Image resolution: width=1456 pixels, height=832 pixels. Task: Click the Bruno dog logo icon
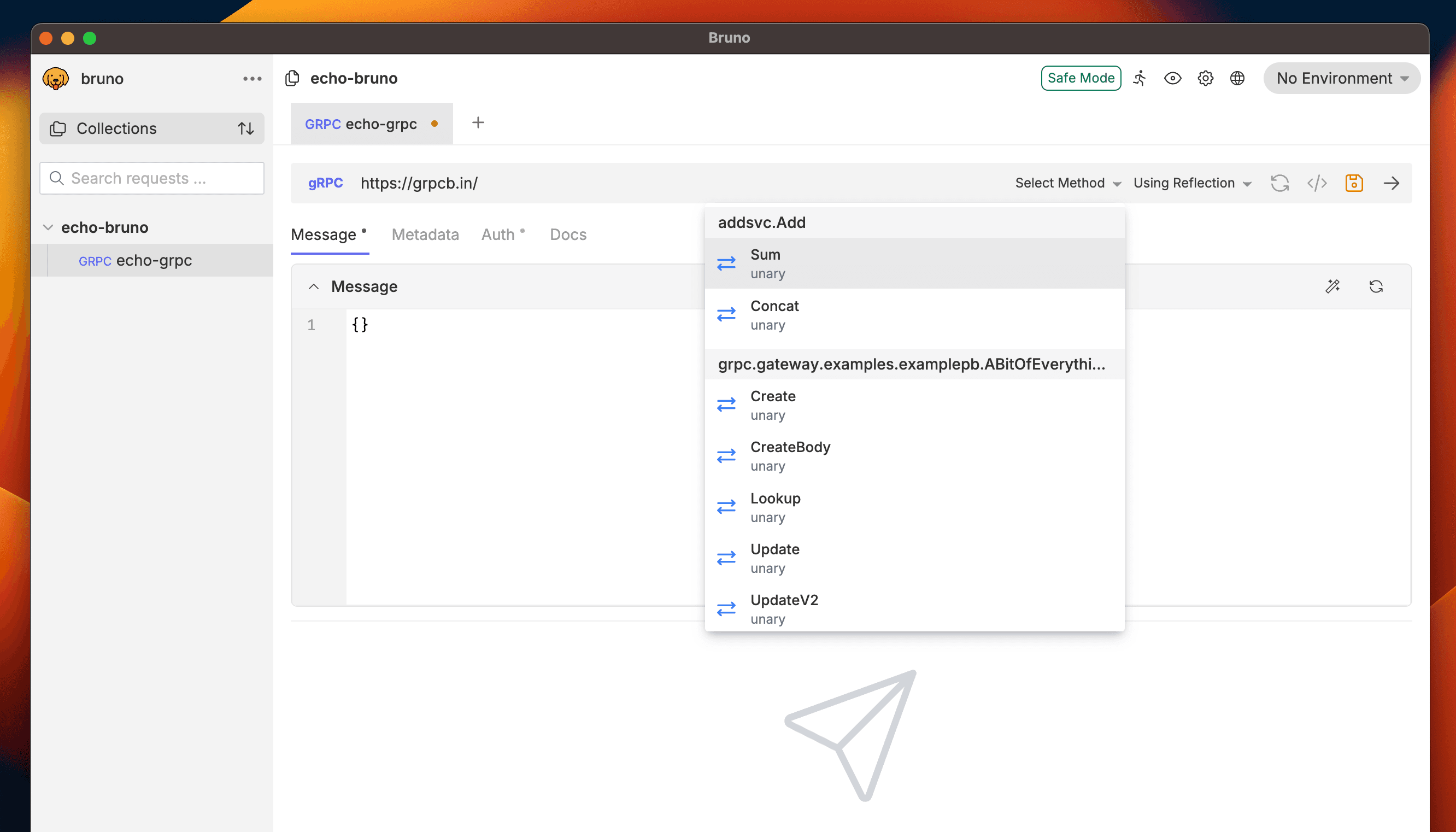click(x=55, y=78)
